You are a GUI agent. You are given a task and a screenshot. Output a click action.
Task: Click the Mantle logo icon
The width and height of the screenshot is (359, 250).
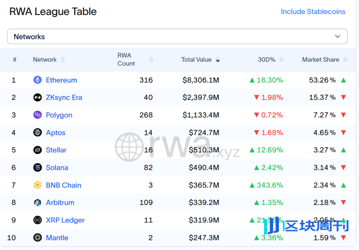(x=37, y=237)
